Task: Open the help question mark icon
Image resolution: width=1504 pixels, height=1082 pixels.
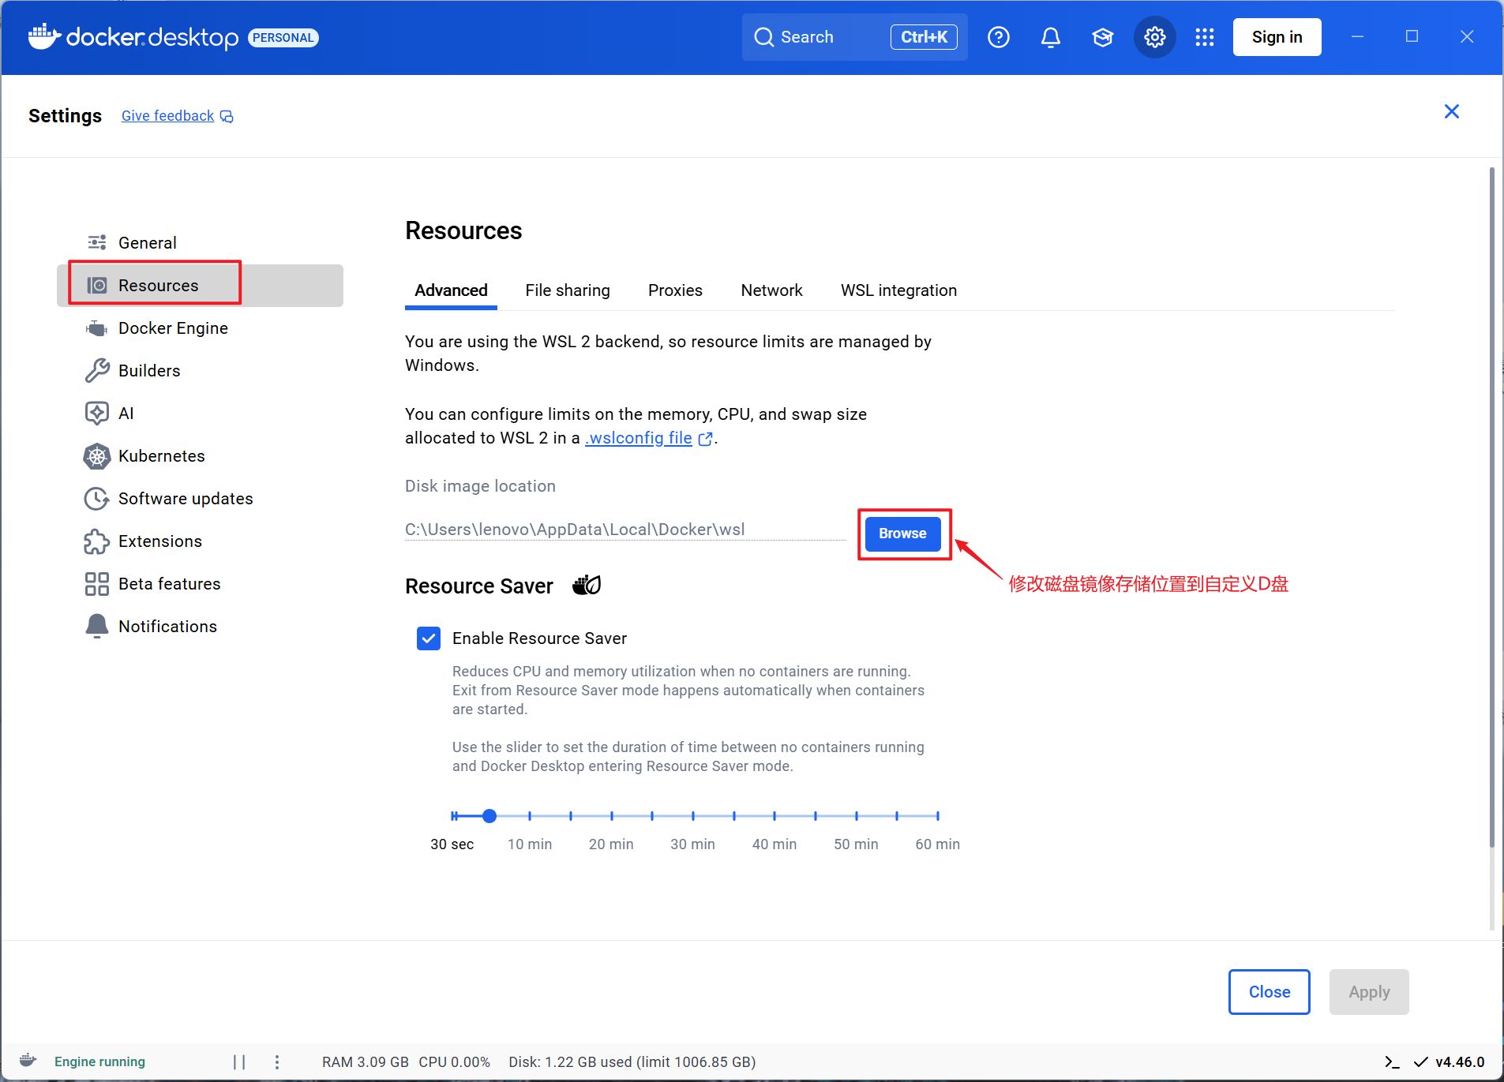Action: [998, 37]
